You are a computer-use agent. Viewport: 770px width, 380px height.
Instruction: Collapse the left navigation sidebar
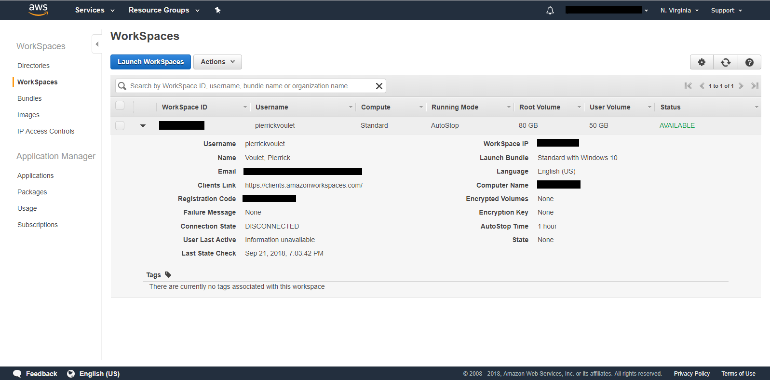[97, 44]
